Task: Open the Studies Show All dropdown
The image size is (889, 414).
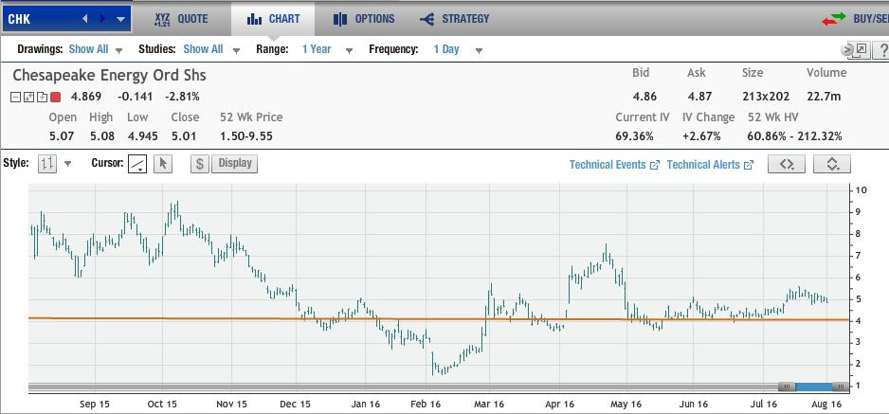Action: click(211, 49)
